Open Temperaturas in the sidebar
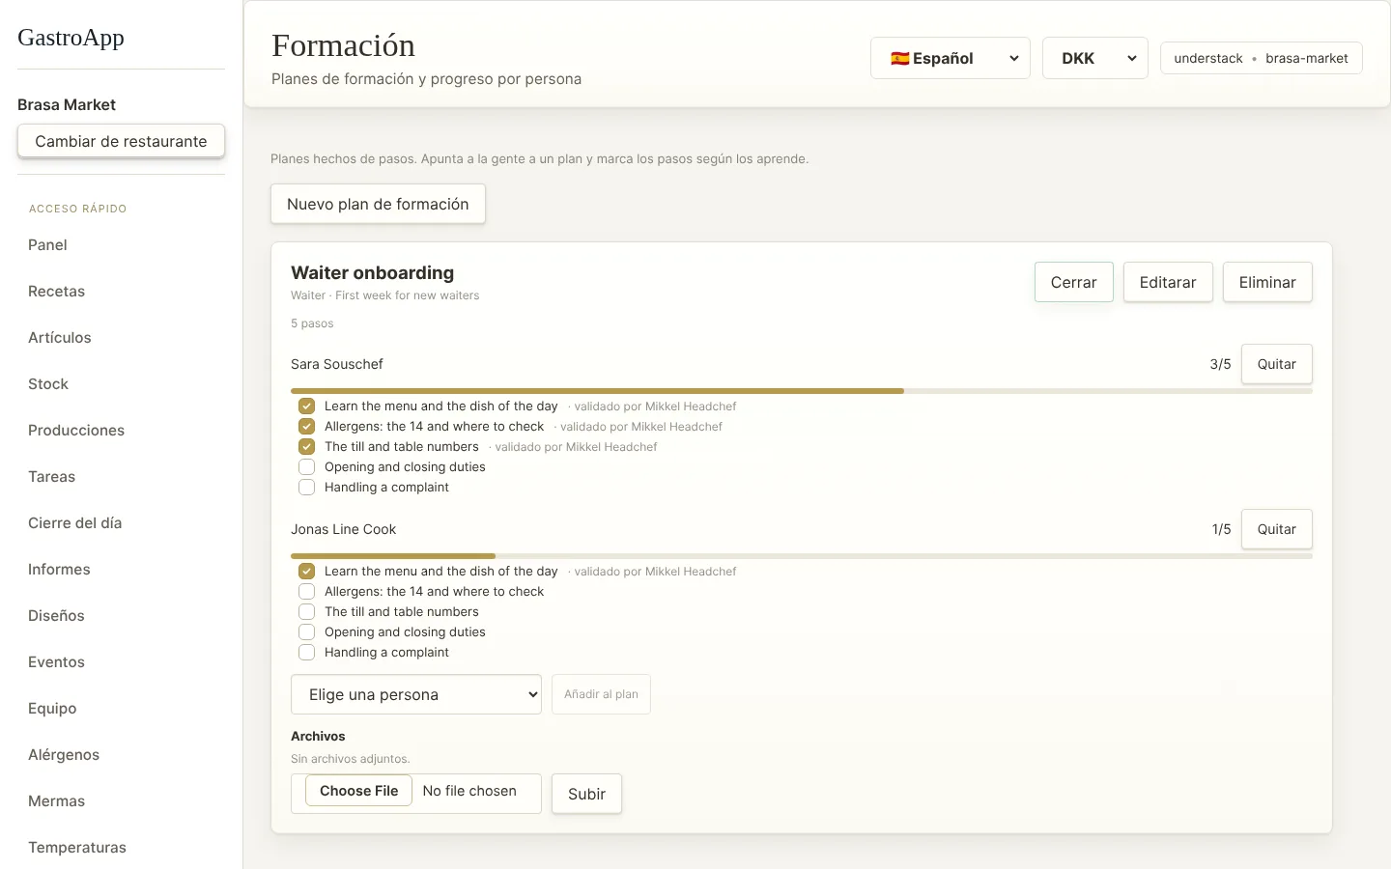The height and width of the screenshot is (869, 1391). 77,848
